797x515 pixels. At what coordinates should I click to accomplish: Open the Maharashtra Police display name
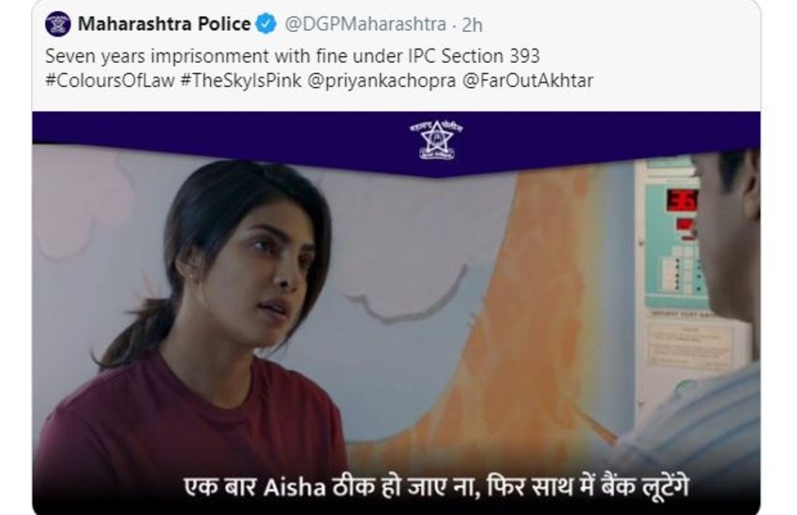coord(164,23)
